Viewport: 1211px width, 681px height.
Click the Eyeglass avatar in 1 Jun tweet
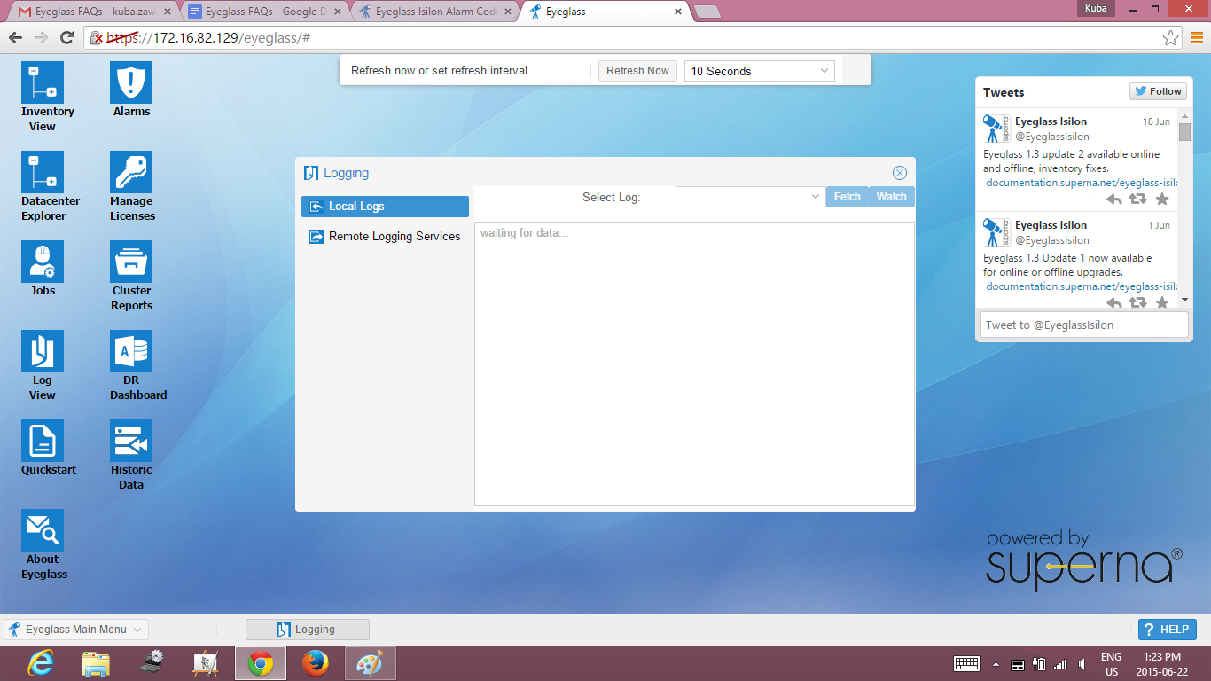click(x=997, y=232)
